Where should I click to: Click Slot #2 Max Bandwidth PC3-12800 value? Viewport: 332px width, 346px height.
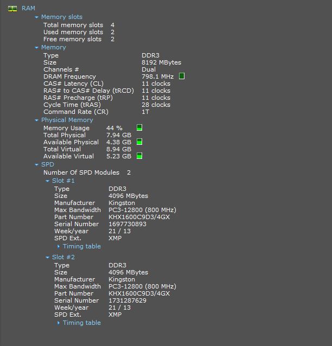pyautogui.click(x=142, y=287)
